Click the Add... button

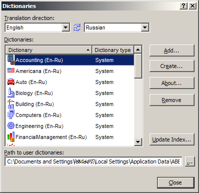pos(172,50)
